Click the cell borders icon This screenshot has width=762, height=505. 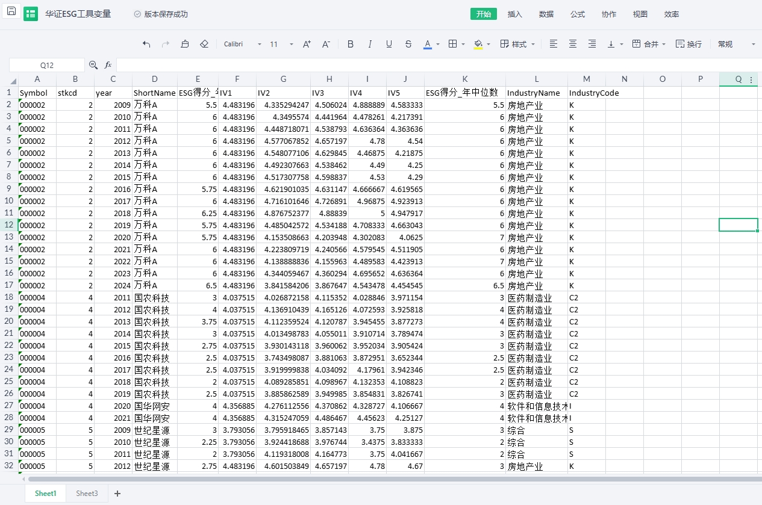[x=453, y=44]
